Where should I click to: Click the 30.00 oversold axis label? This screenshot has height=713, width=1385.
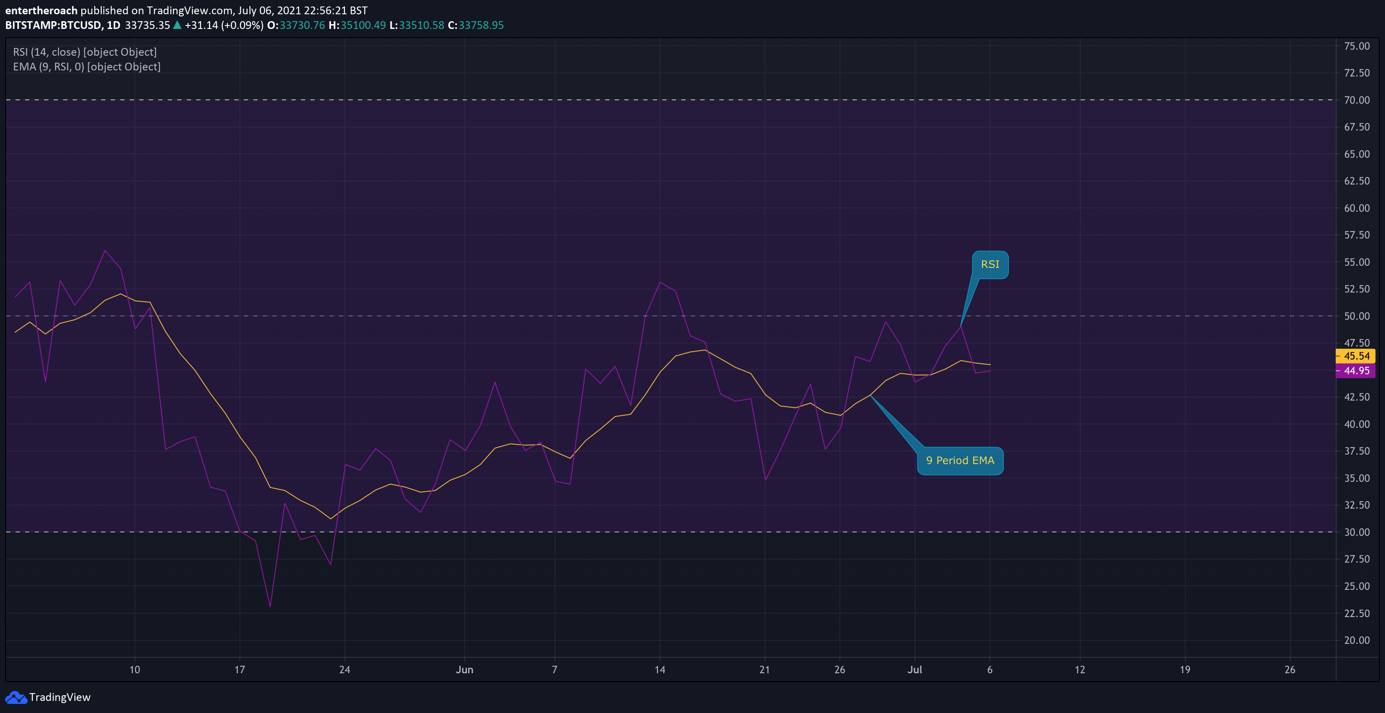(x=1356, y=532)
